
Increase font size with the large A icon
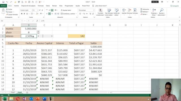coord(40,10)
